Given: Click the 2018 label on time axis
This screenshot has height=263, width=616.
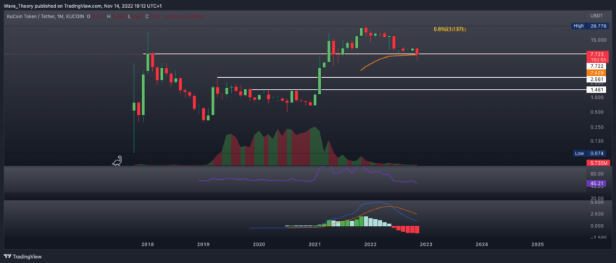Looking at the screenshot, I should pos(147,244).
